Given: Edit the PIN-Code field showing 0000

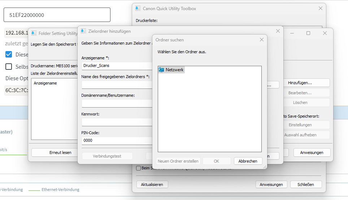Looking at the screenshot, I should (117, 141).
